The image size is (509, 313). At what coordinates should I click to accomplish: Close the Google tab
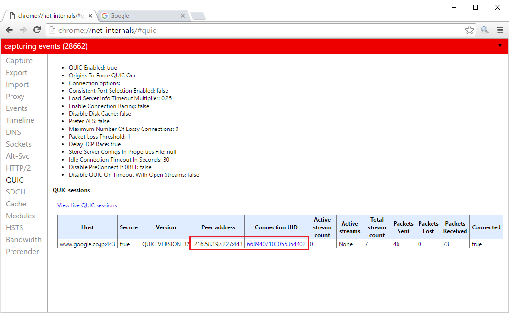182,16
